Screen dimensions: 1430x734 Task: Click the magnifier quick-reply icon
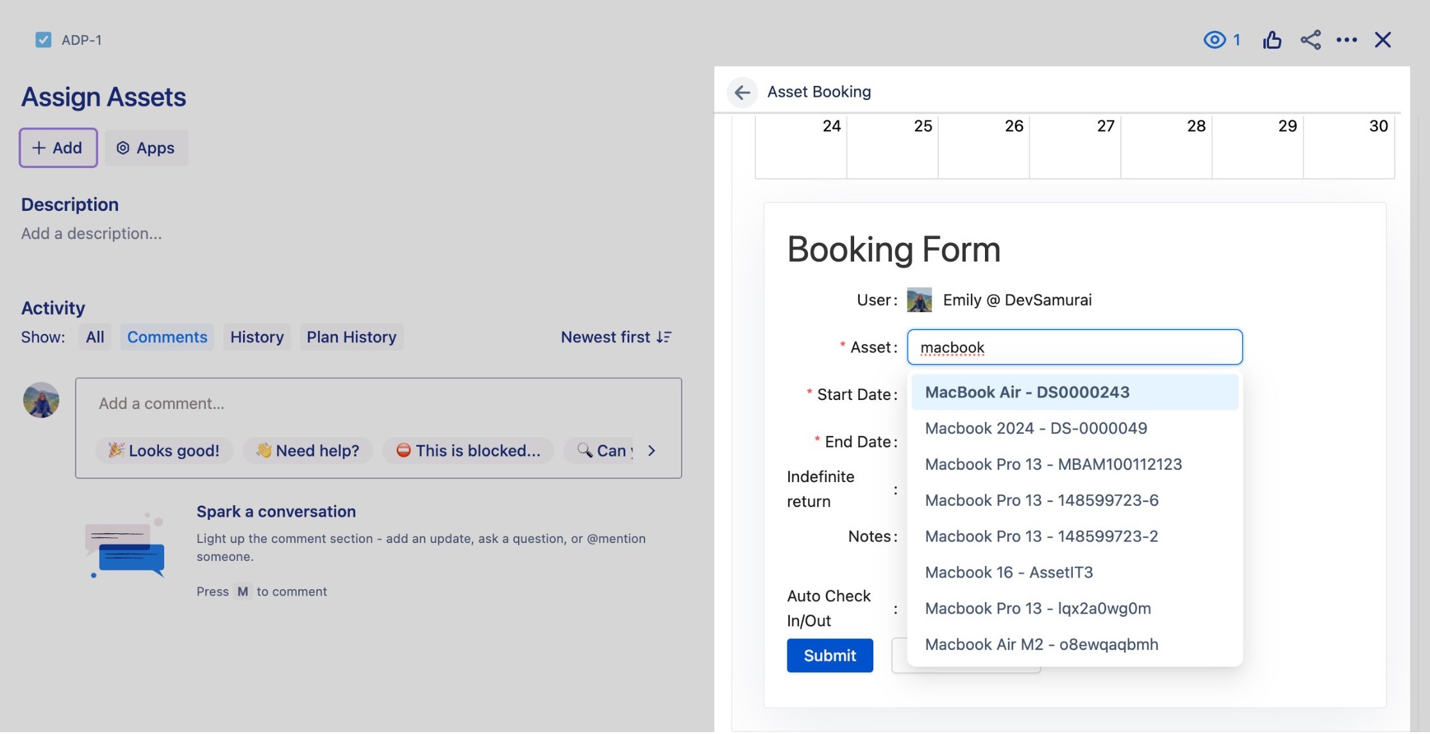585,451
